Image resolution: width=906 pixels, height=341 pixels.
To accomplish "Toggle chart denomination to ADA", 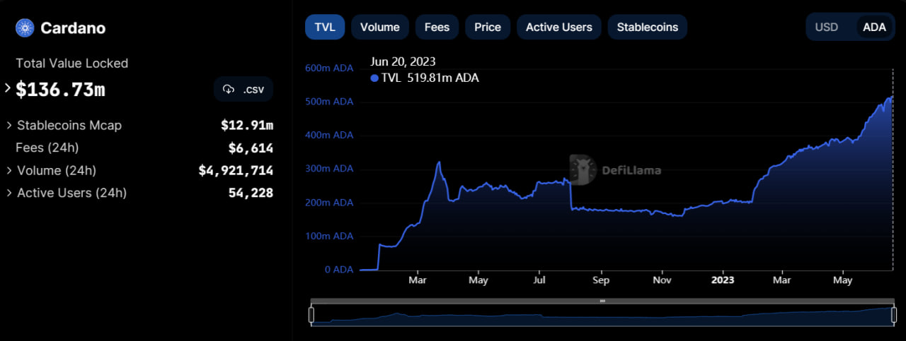I will coord(875,27).
